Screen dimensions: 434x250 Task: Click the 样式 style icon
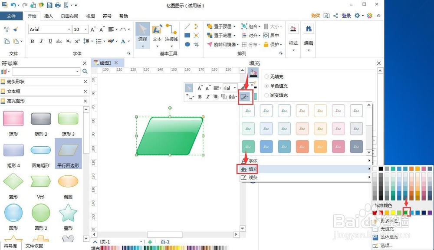point(293,29)
